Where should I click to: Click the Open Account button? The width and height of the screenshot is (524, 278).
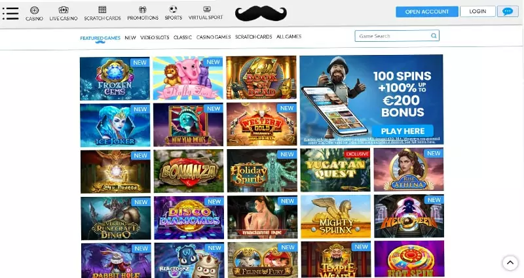point(427,12)
